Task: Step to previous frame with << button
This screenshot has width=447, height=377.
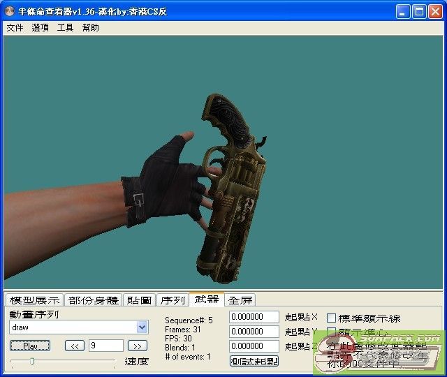Action: [x=74, y=346]
